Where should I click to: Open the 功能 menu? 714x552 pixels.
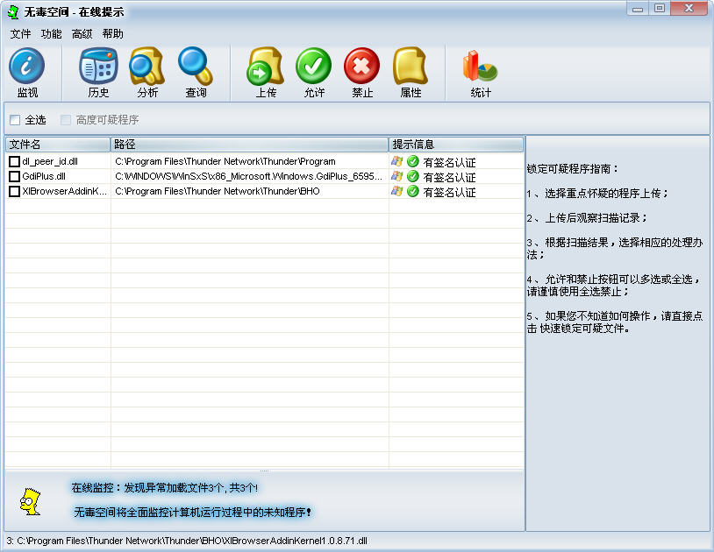point(52,34)
